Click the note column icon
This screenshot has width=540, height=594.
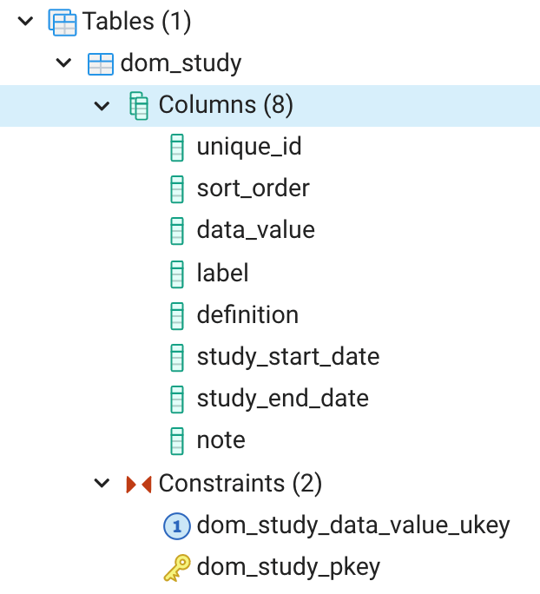(x=177, y=441)
